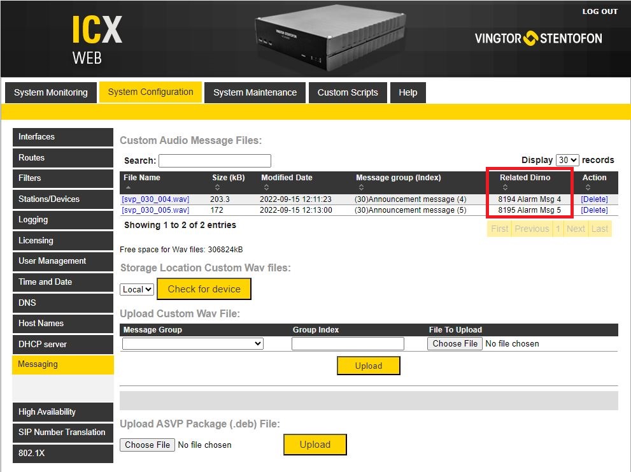This screenshot has height=472, width=631.
Task: Click the Vingtor Stentofon logo
Action: 538,38
